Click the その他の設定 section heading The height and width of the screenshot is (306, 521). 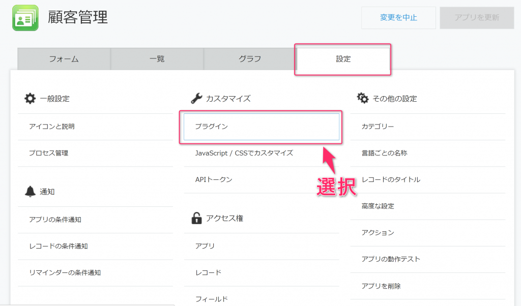(x=395, y=99)
